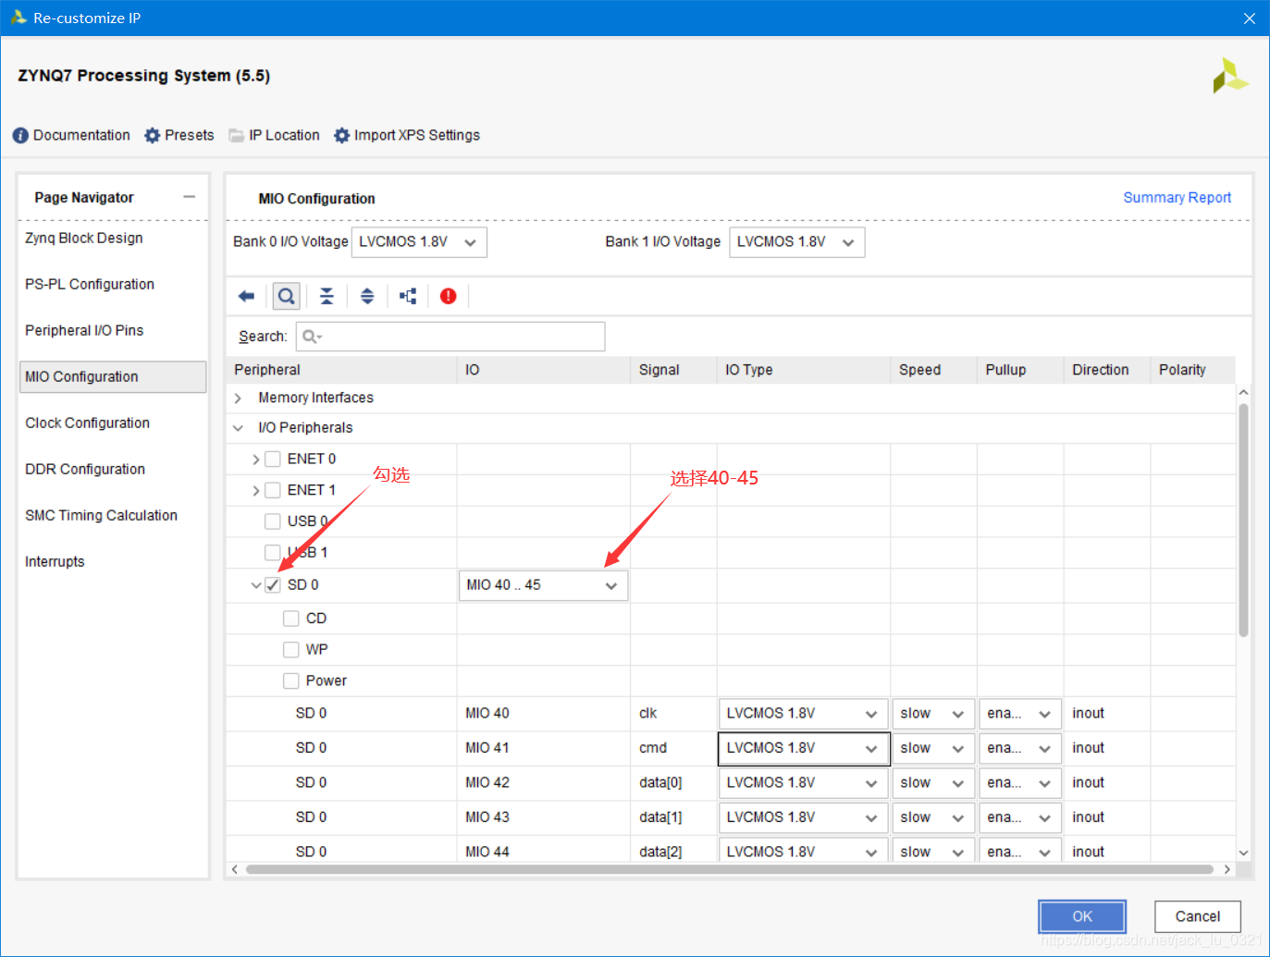Open IO Type dropdown for MIO 40
This screenshot has width=1270, height=957.
click(x=803, y=714)
